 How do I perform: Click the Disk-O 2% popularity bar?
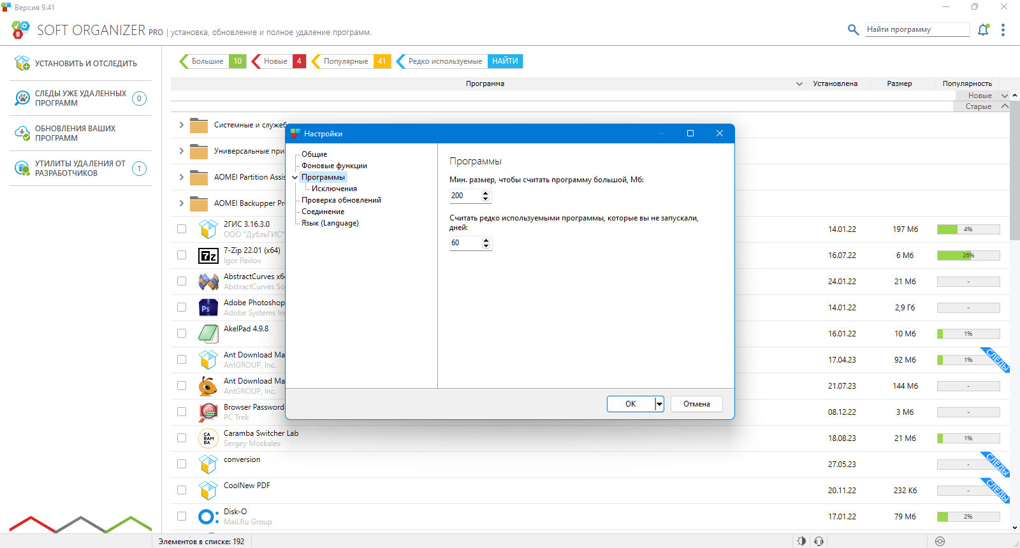pos(968,517)
